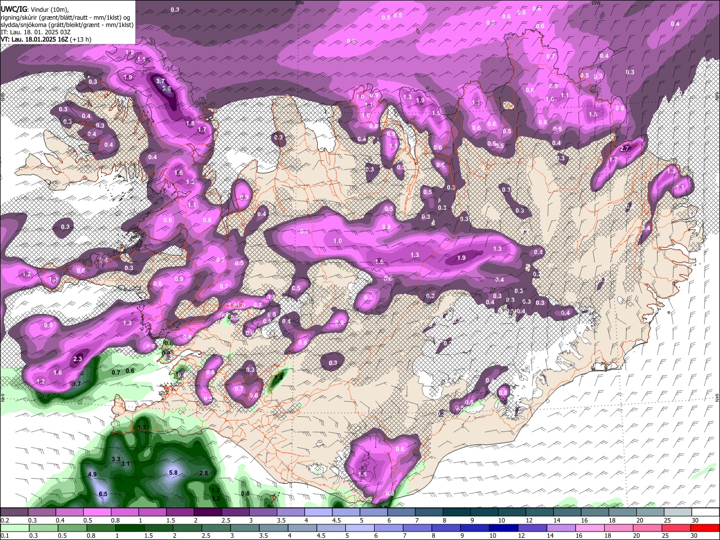Click the 'IT: Lau. 18. 01. 2025 03Z' line
The height and width of the screenshot is (540, 720).
coord(36,32)
